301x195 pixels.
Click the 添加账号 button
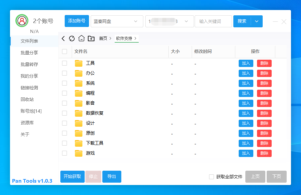pos(76,21)
